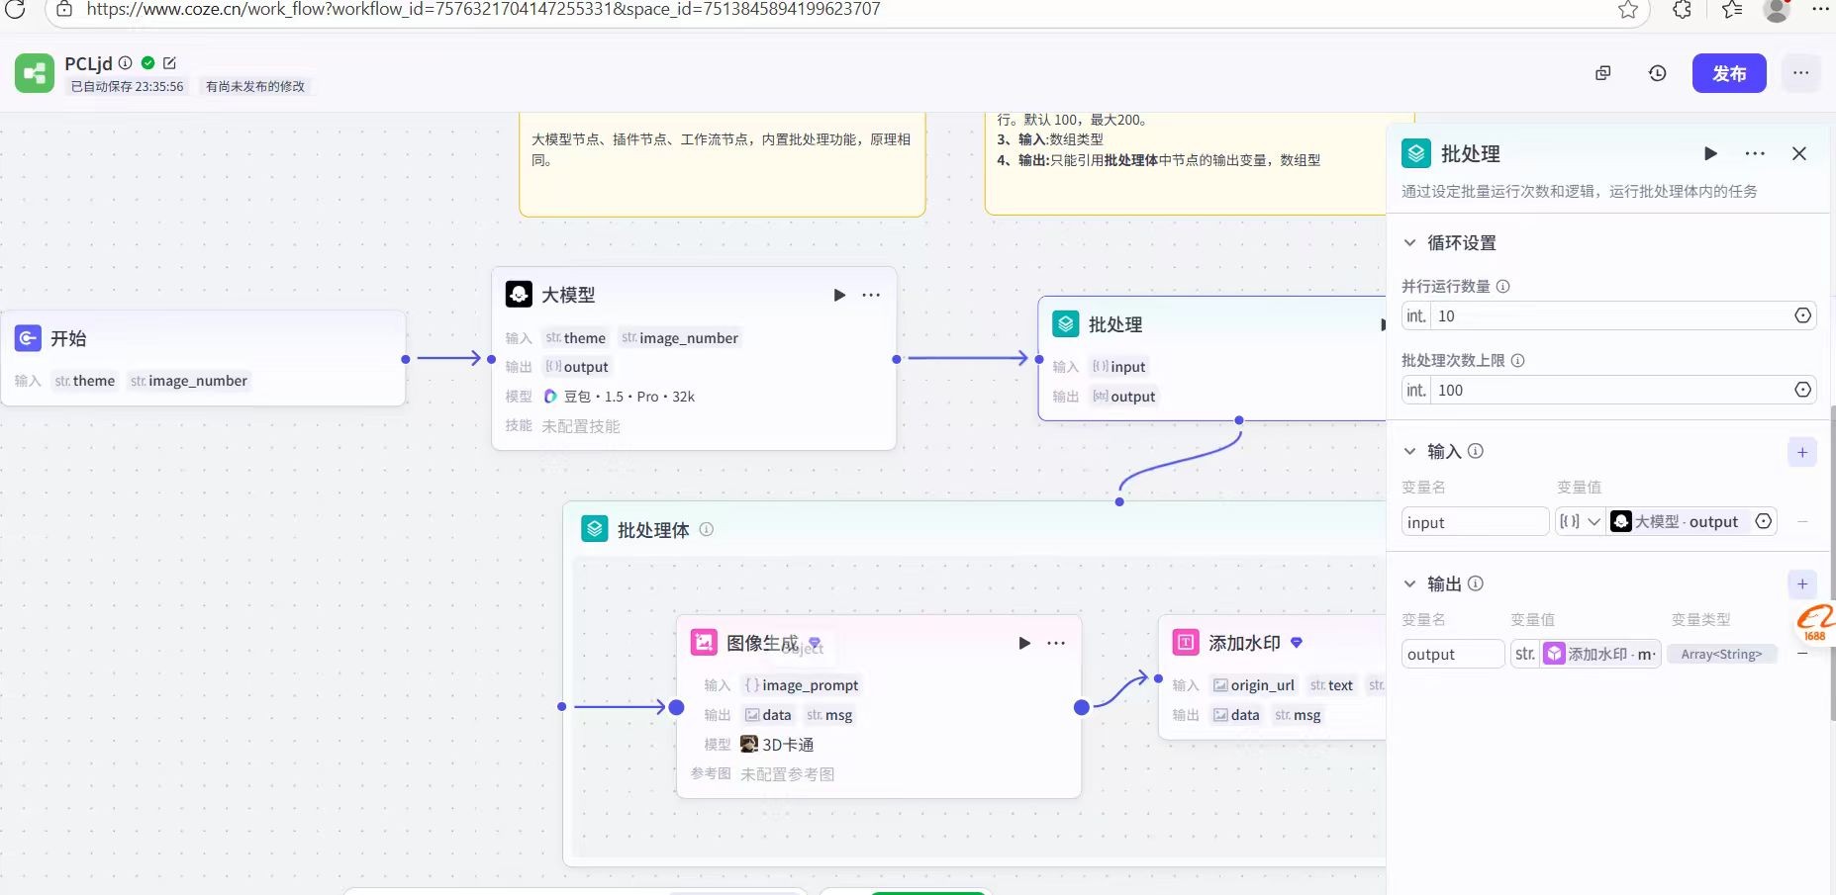This screenshot has width=1836, height=895.
Task: Click the 发布 publish button
Action: [1728, 73]
